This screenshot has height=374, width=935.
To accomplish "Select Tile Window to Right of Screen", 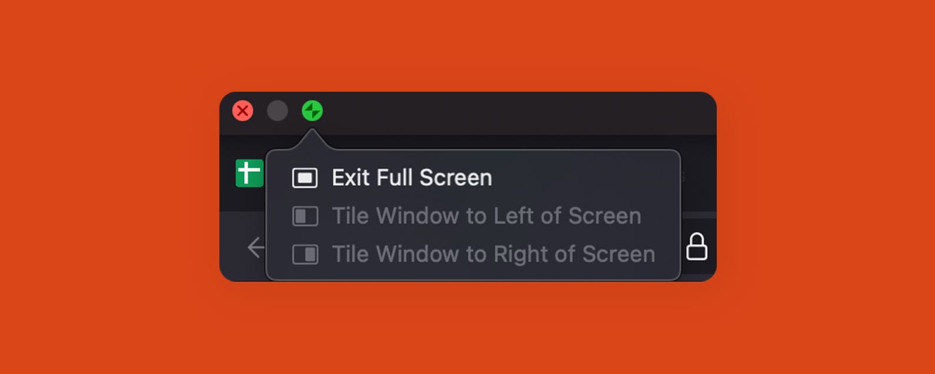I will 493,255.
